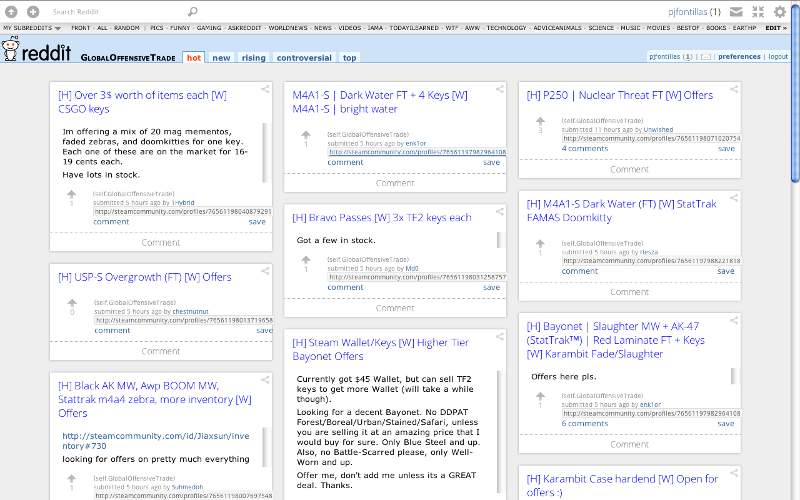The image size is (800, 500).
Task: Expand the MY SUBREDDITS dropdown
Action: (x=32, y=28)
